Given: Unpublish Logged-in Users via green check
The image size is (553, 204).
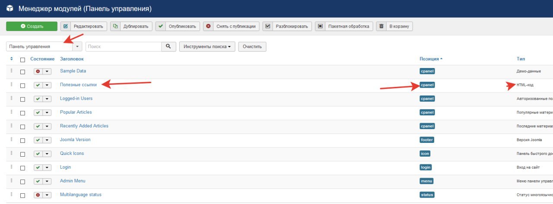Looking at the screenshot, I should (38, 99).
